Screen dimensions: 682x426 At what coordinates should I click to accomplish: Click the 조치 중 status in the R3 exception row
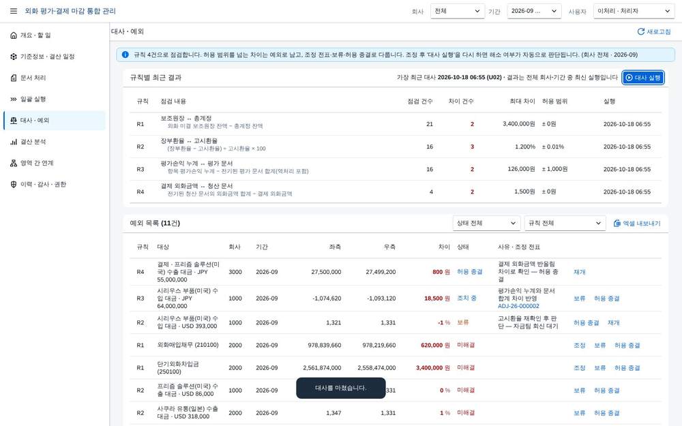tap(466, 299)
